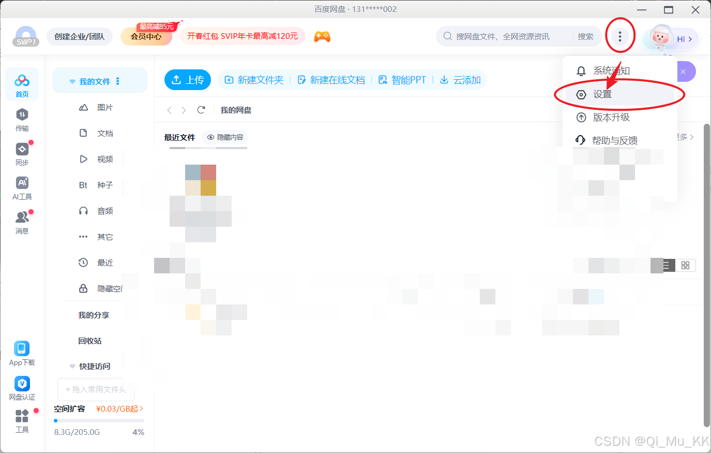The image size is (711, 453).
Task: Open 最近 recent files
Action: point(96,262)
